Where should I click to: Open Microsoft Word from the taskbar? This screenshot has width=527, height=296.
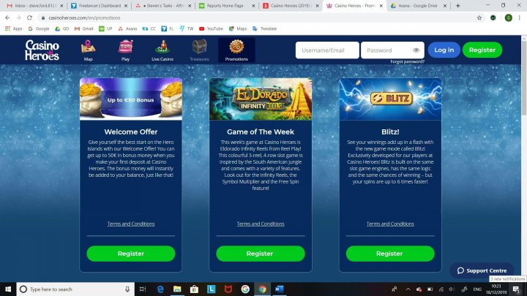pos(280,289)
